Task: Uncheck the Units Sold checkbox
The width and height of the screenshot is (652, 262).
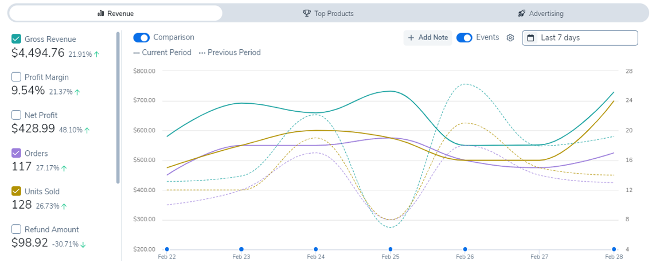Action: coord(17,191)
